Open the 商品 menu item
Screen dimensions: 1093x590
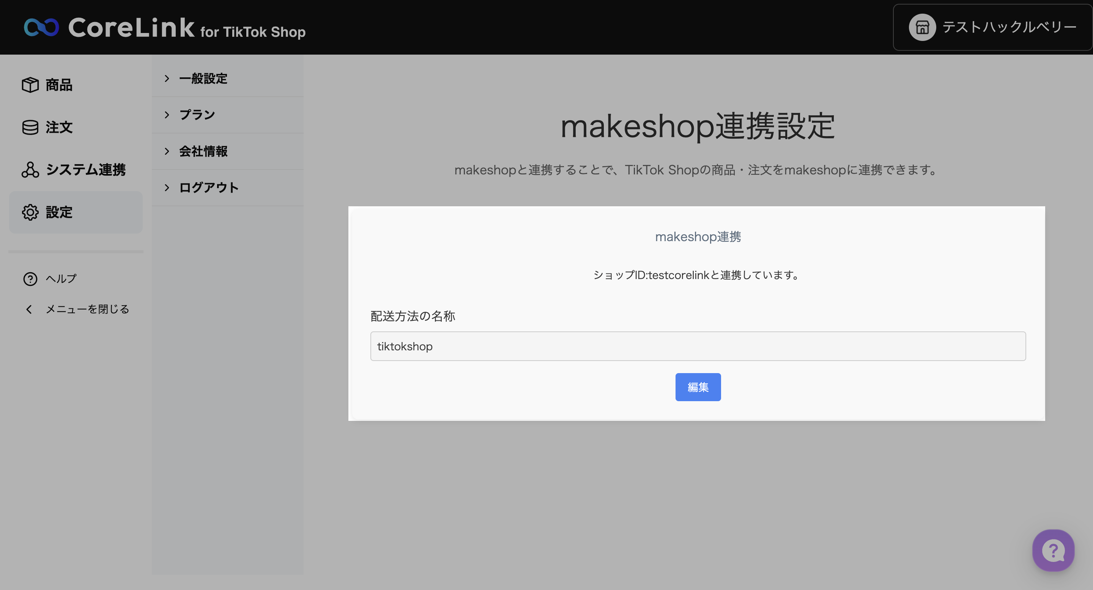[59, 85]
